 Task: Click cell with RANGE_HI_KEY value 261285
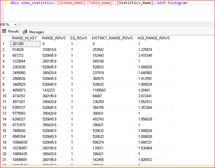(x=25, y=44)
